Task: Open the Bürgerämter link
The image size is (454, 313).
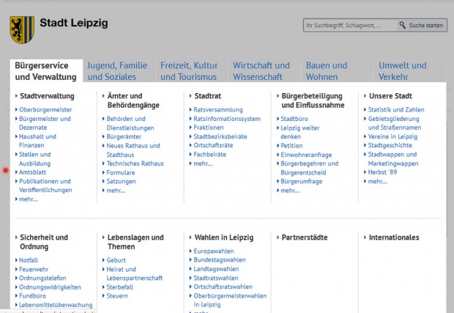Action: (x=124, y=136)
